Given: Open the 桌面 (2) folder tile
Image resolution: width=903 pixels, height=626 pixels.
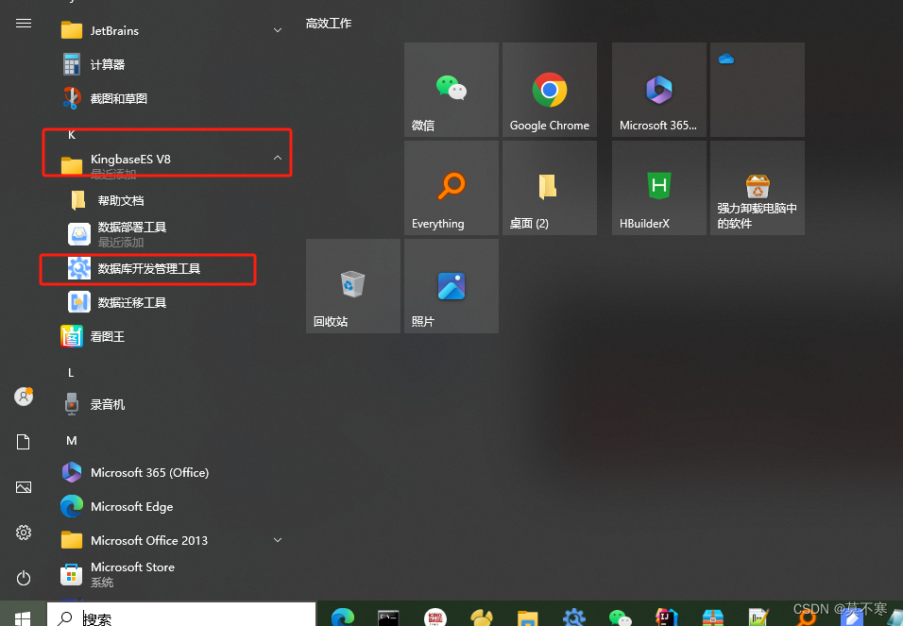Looking at the screenshot, I should [550, 188].
